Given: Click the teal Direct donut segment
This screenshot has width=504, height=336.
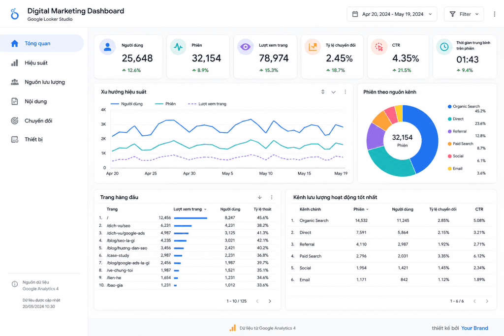Looking at the screenshot, I should (390, 163).
